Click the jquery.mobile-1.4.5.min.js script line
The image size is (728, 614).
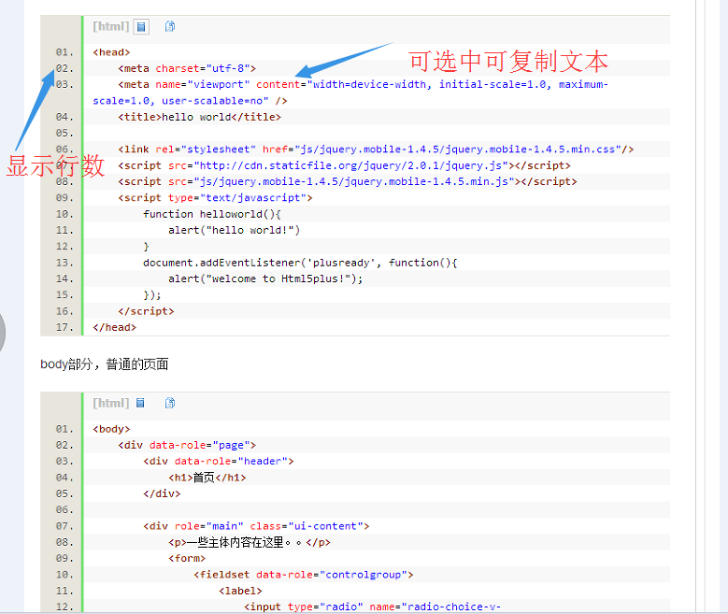tap(348, 181)
